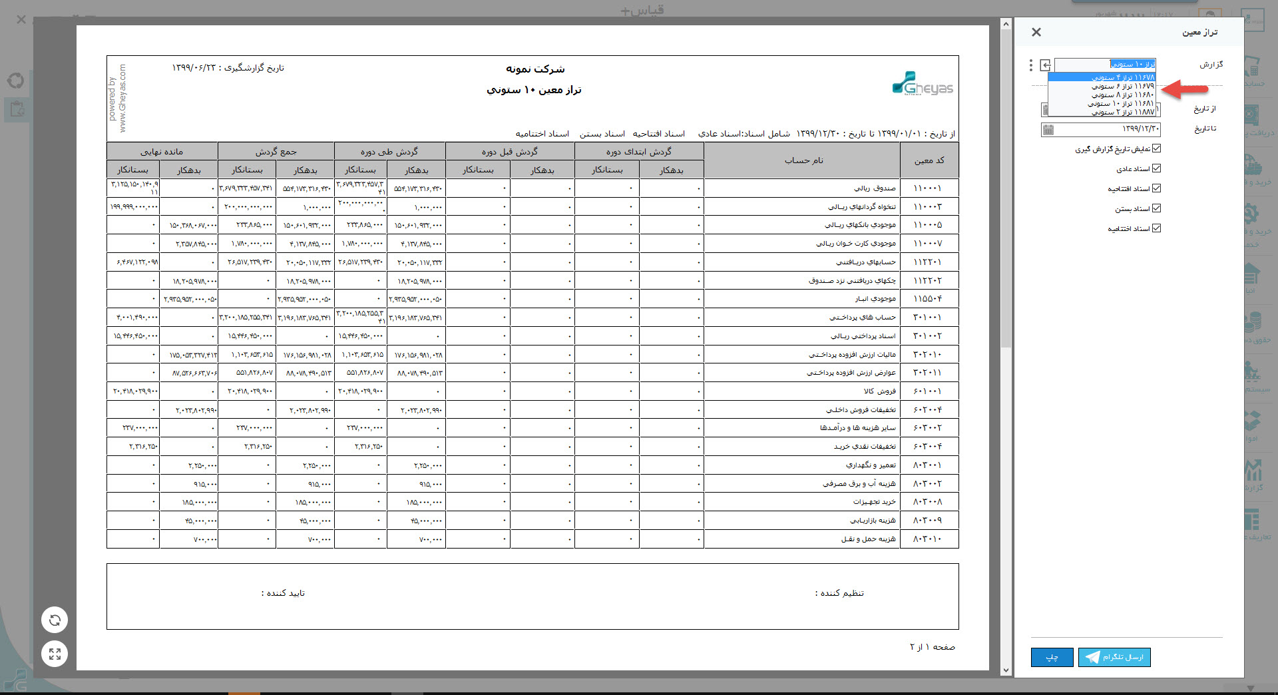The width and height of the screenshot is (1278, 695).
Task: Click the preview scrollbar down arrow
Action: tap(1006, 670)
